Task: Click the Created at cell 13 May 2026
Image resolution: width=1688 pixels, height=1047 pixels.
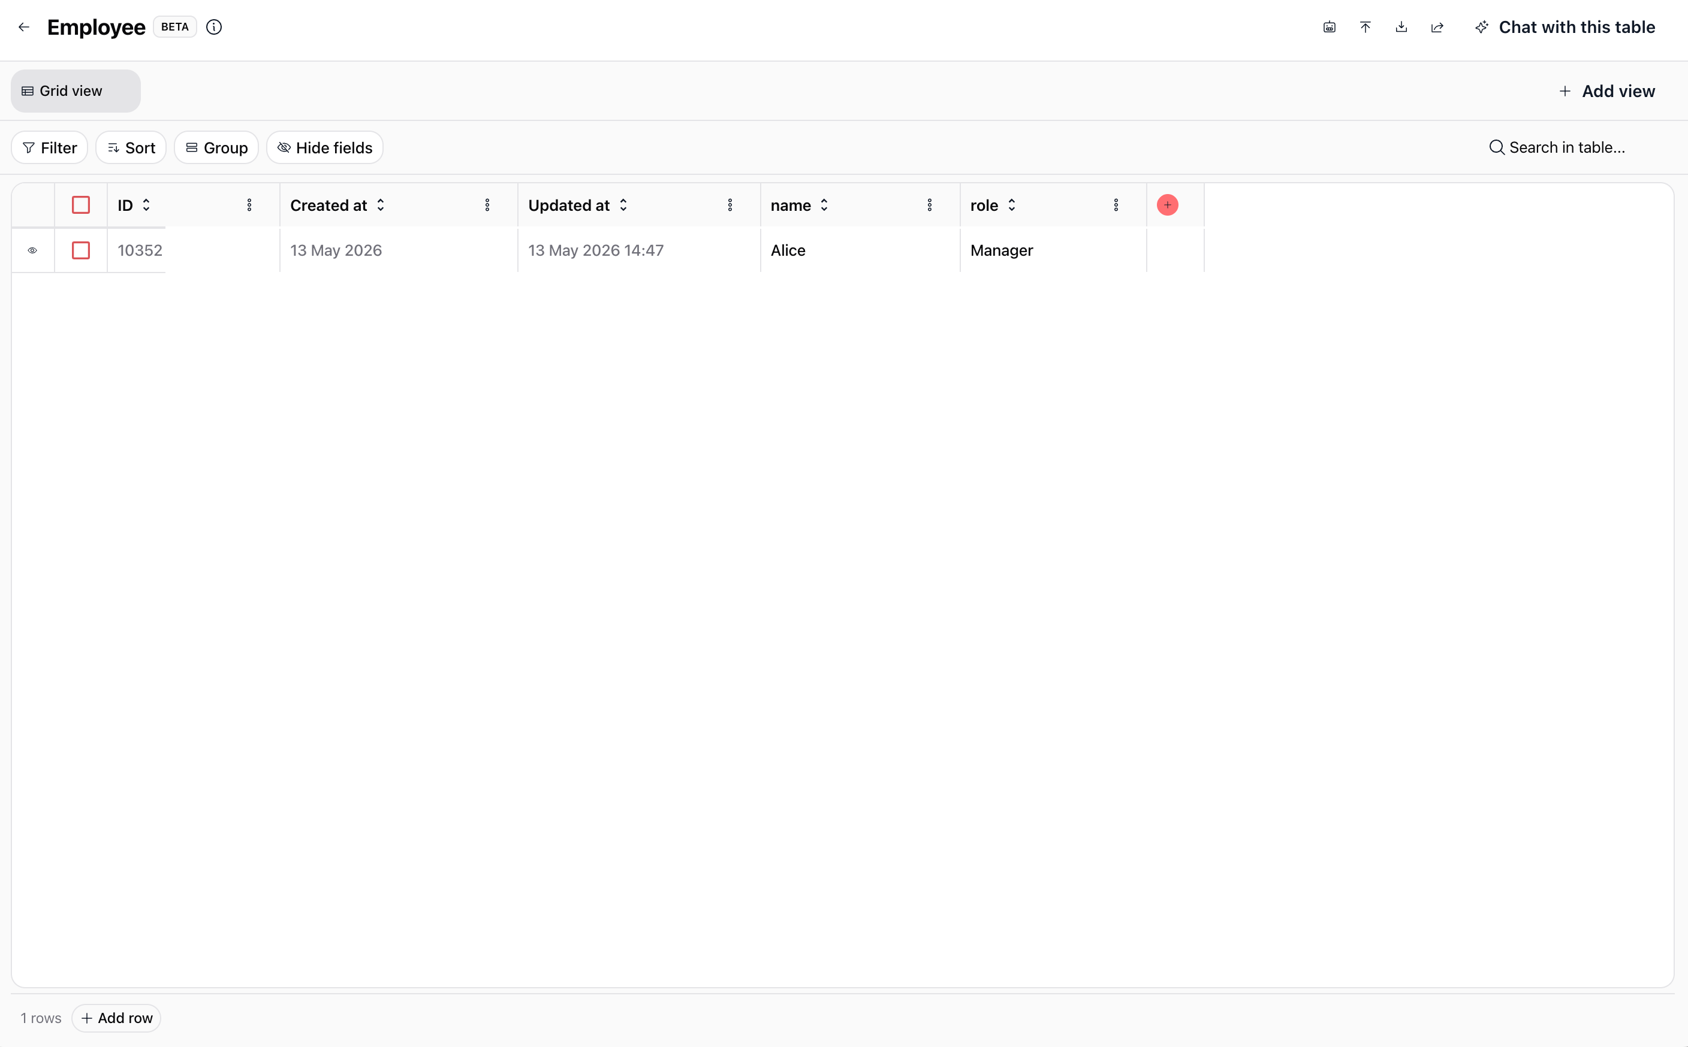Action: tap(399, 250)
